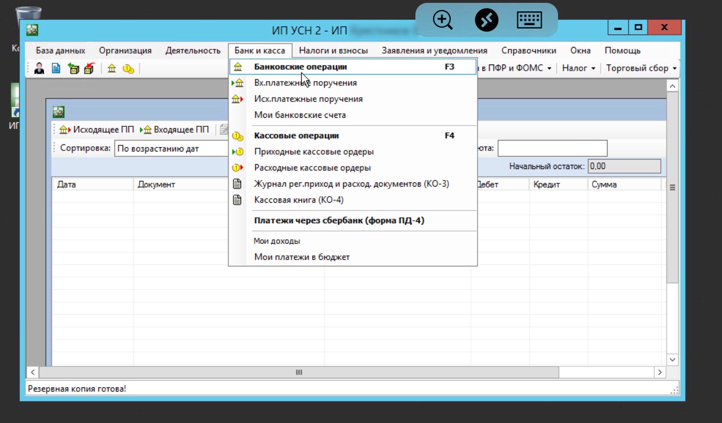Image resolution: width=722 pixels, height=423 pixels.
Task: Open the Окна menu
Action: pyautogui.click(x=580, y=50)
